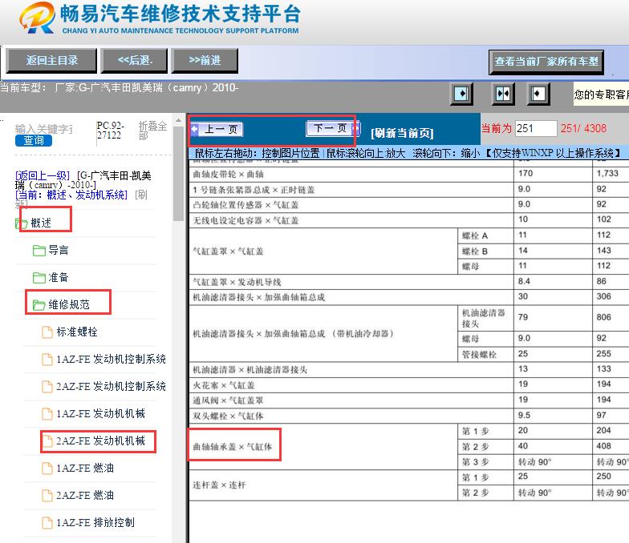Open the 导言 folder icon
The height and width of the screenshot is (543, 629).
39,251
